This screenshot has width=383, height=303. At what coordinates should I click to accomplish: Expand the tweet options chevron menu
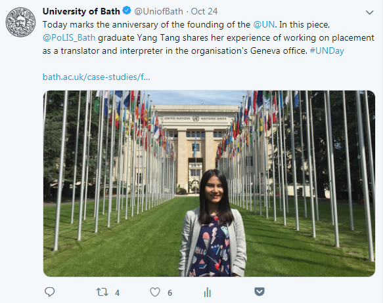click(370, 12)
